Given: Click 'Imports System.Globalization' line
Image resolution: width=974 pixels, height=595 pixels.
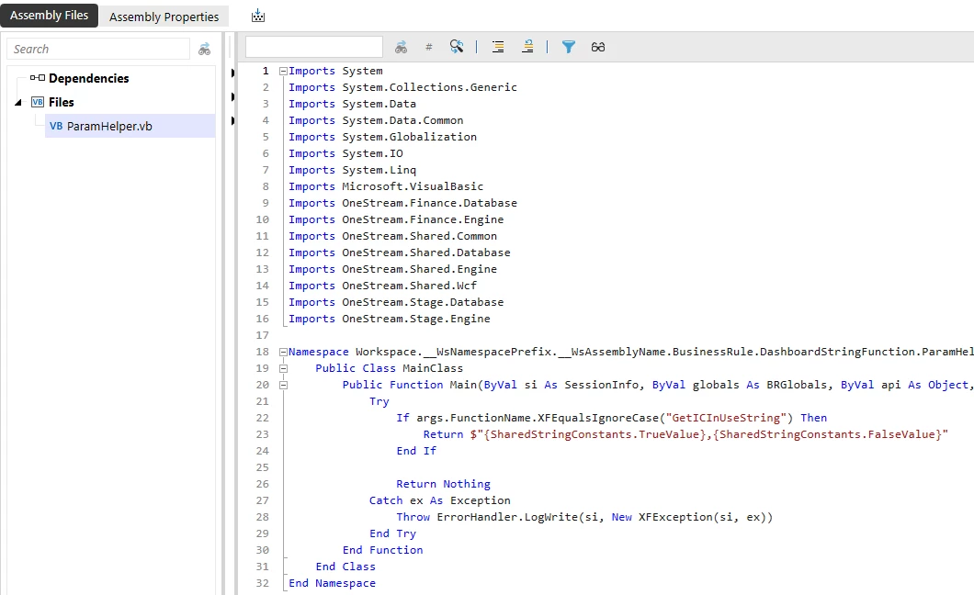Looking at the screenshot, I should (382, 137).
